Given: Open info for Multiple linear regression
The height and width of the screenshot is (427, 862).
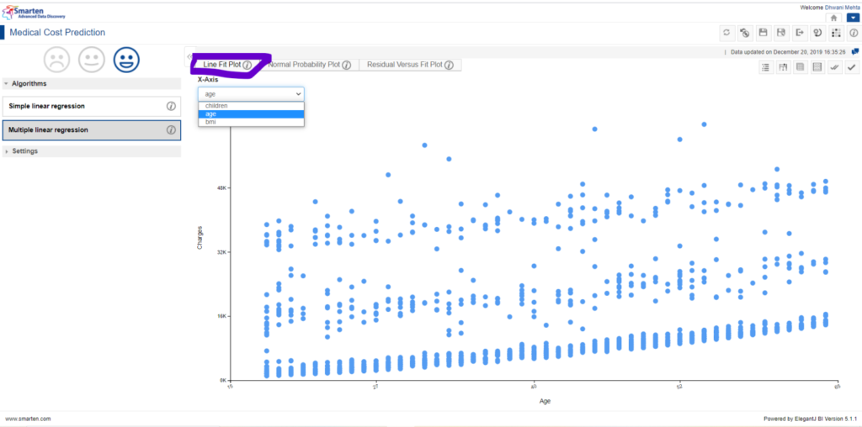Looking at the screenshot, I should tap(171, 130).
